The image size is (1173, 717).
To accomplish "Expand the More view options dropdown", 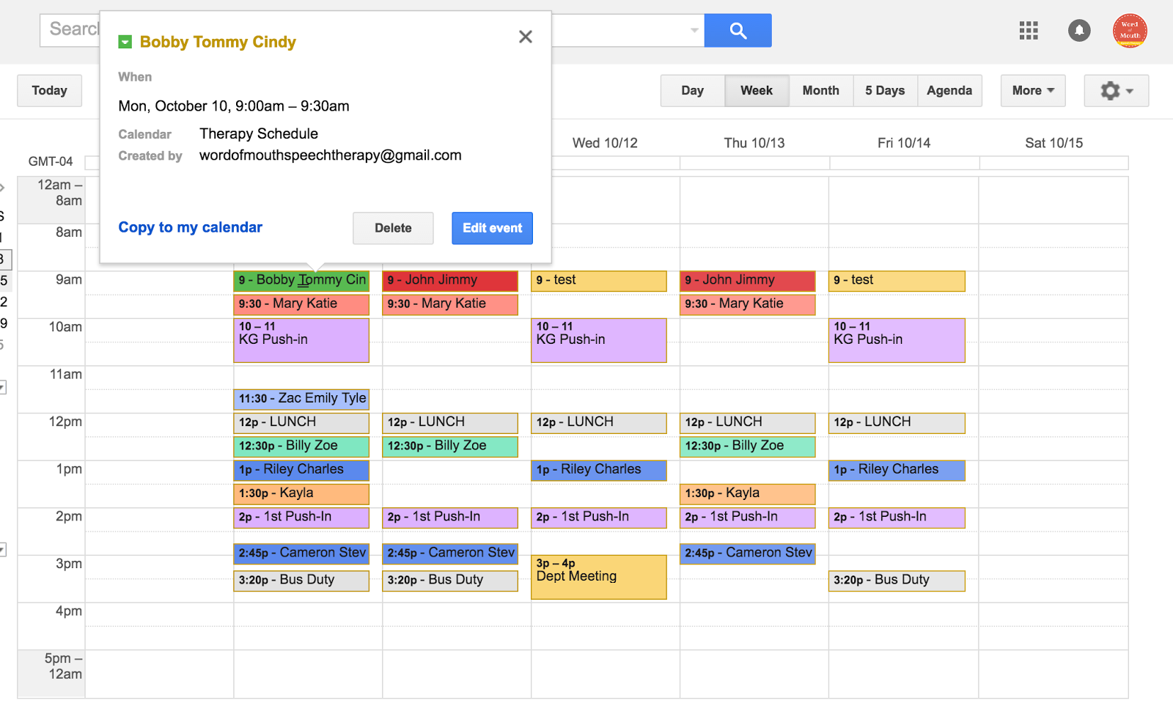I will click(x=1032, y=90).
